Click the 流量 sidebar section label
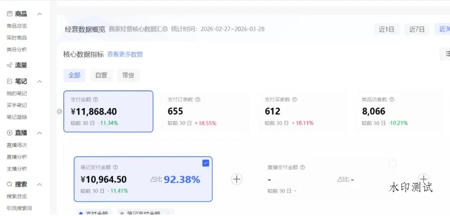The image size is (450, 216). coord(21,65)
